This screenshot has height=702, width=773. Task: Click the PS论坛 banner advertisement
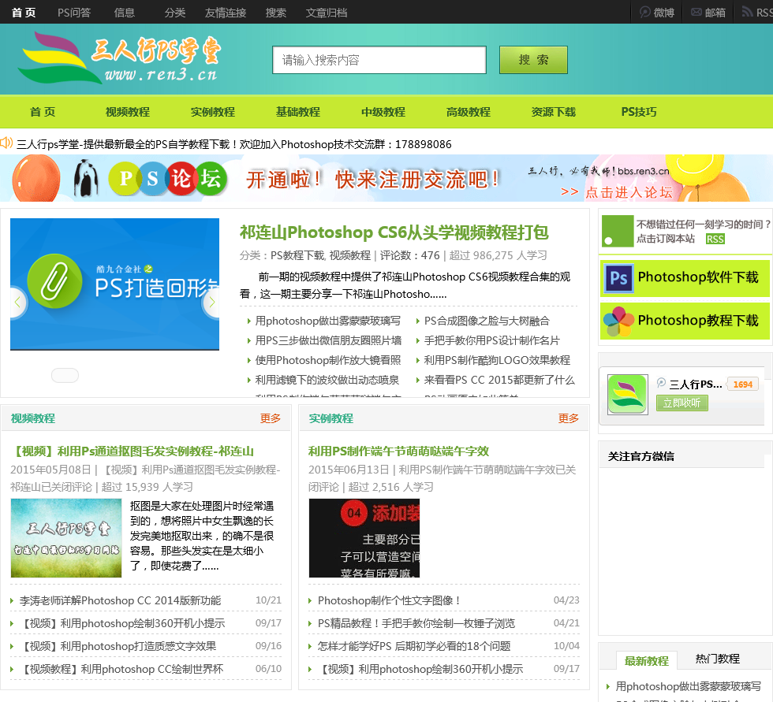386,178
